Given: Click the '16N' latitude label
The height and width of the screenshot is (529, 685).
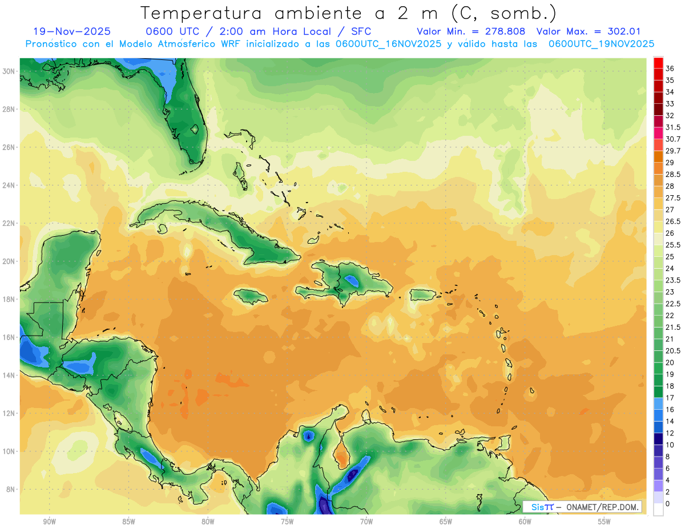Looking at the screenshot, I should point(9,337).
